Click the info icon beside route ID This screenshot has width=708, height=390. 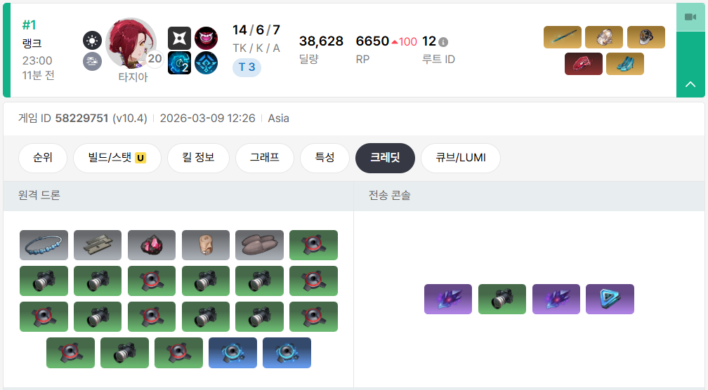click(x=443, y=42)
